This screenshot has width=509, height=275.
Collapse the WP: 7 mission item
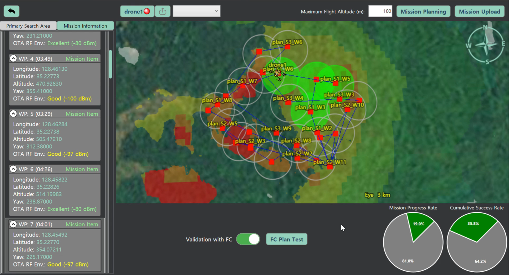(13, 224)
